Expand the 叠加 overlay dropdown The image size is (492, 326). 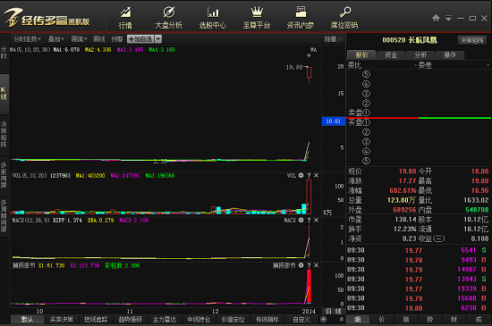click(x=55, y=39)
